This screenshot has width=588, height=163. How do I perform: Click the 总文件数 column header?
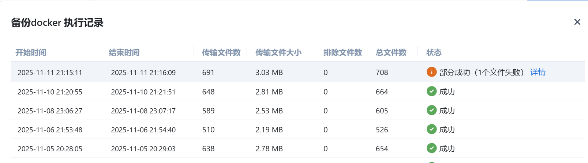pyautogui.click(x=391, y=53)
